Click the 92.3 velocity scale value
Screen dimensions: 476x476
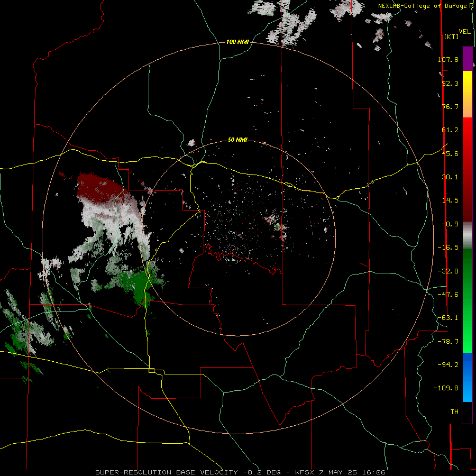[450, 83]
